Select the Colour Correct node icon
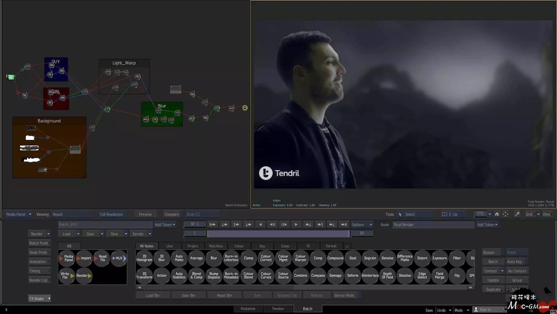Screen dimensions: 557x314 coord(266,258)
